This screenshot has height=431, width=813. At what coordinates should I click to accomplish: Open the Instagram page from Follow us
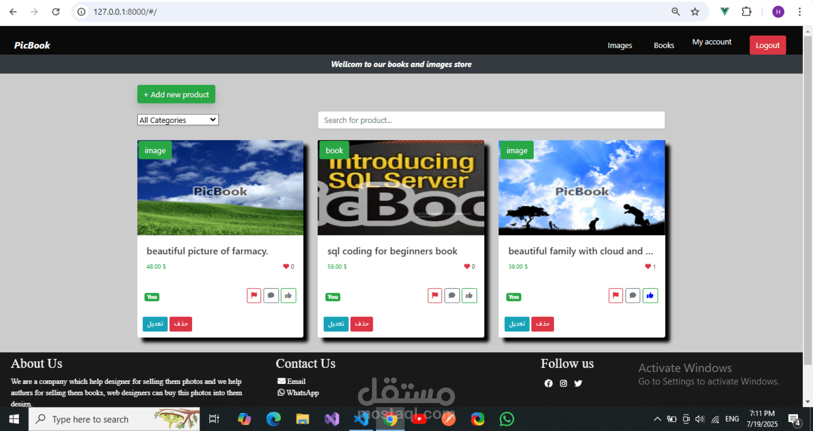click(564, 383)
